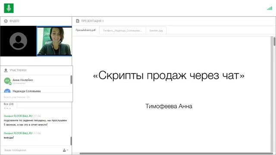The height and width of the screenshot is (155, 276).
Task: Select participant name Надежда Соловьева
Action: (x=27, y=91)
